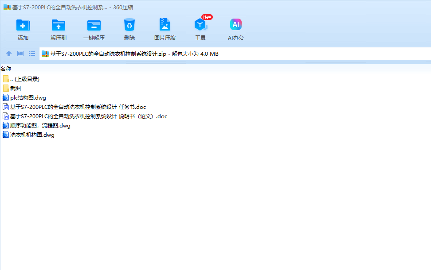Click the zip icon in the address bar

pos(45,54)
